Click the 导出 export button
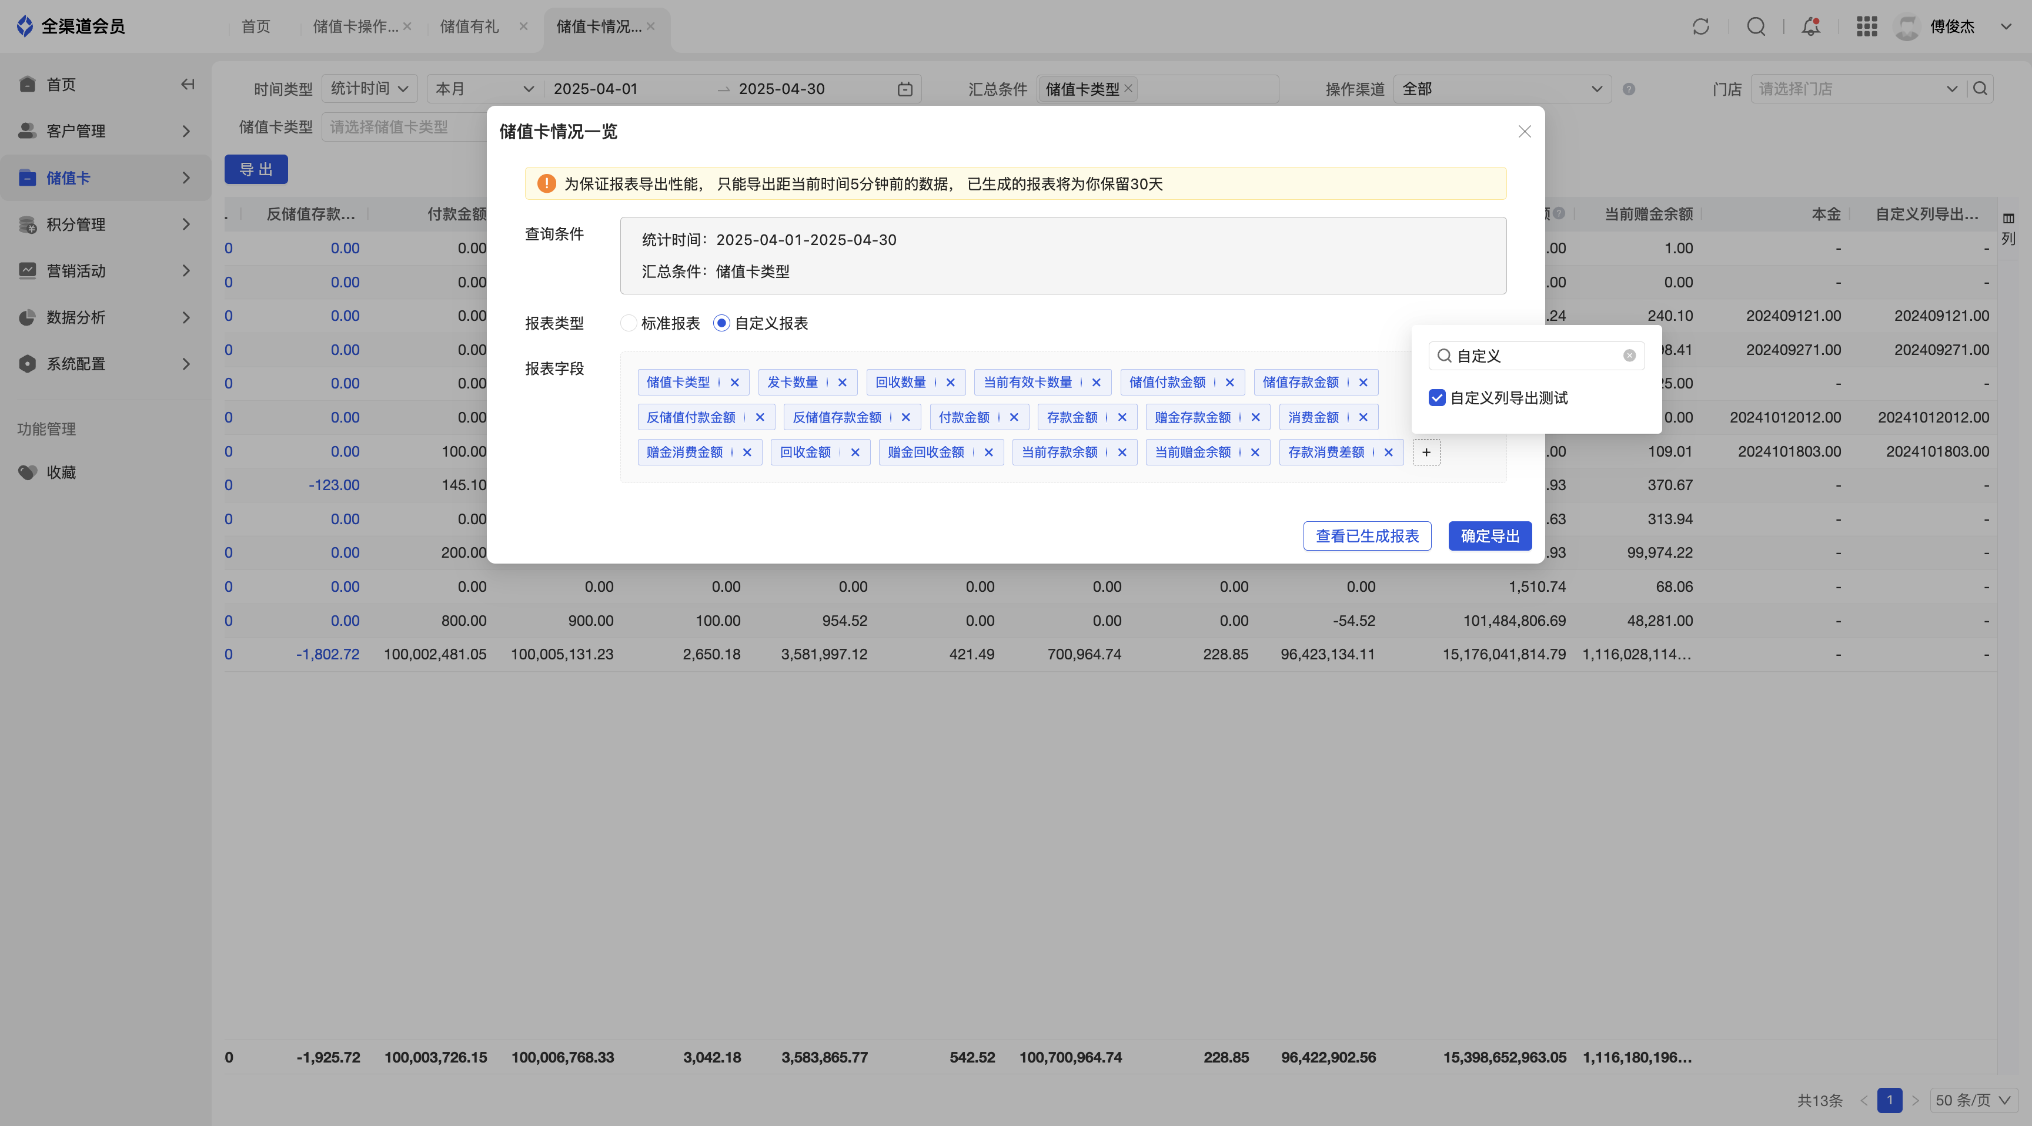The image size is (2032, 1126). coord(256,169)
